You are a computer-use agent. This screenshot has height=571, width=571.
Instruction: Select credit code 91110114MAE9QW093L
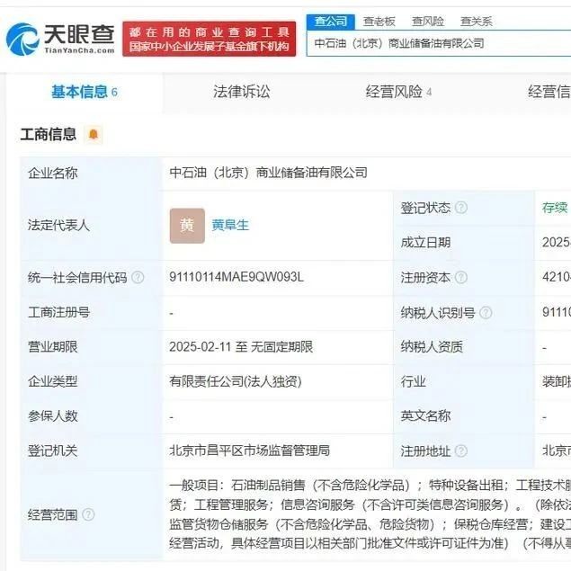[x=236, y=277]
